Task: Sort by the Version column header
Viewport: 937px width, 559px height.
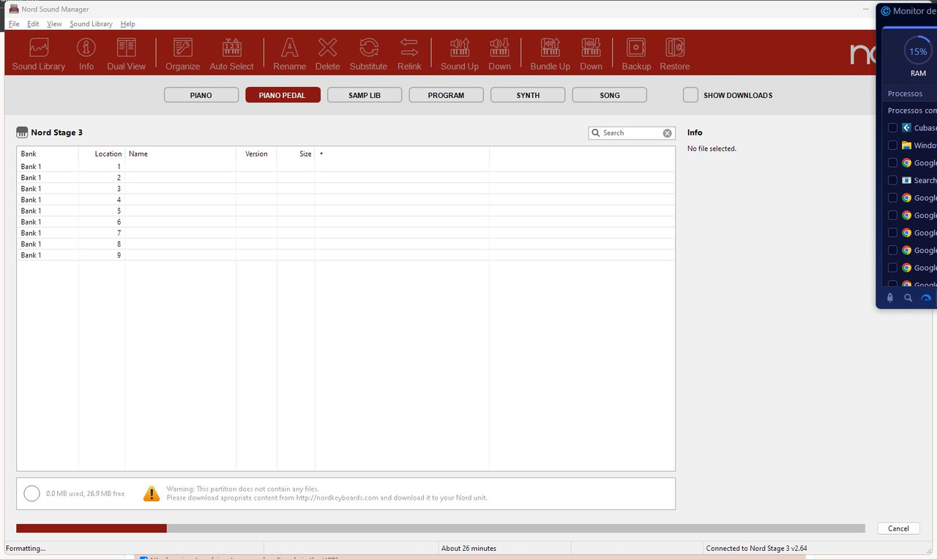Action: (x=256, y=154)
